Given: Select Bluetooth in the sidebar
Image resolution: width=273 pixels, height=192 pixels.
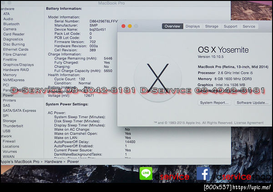Looking at the screenshot, I should [x=11, y=24].
